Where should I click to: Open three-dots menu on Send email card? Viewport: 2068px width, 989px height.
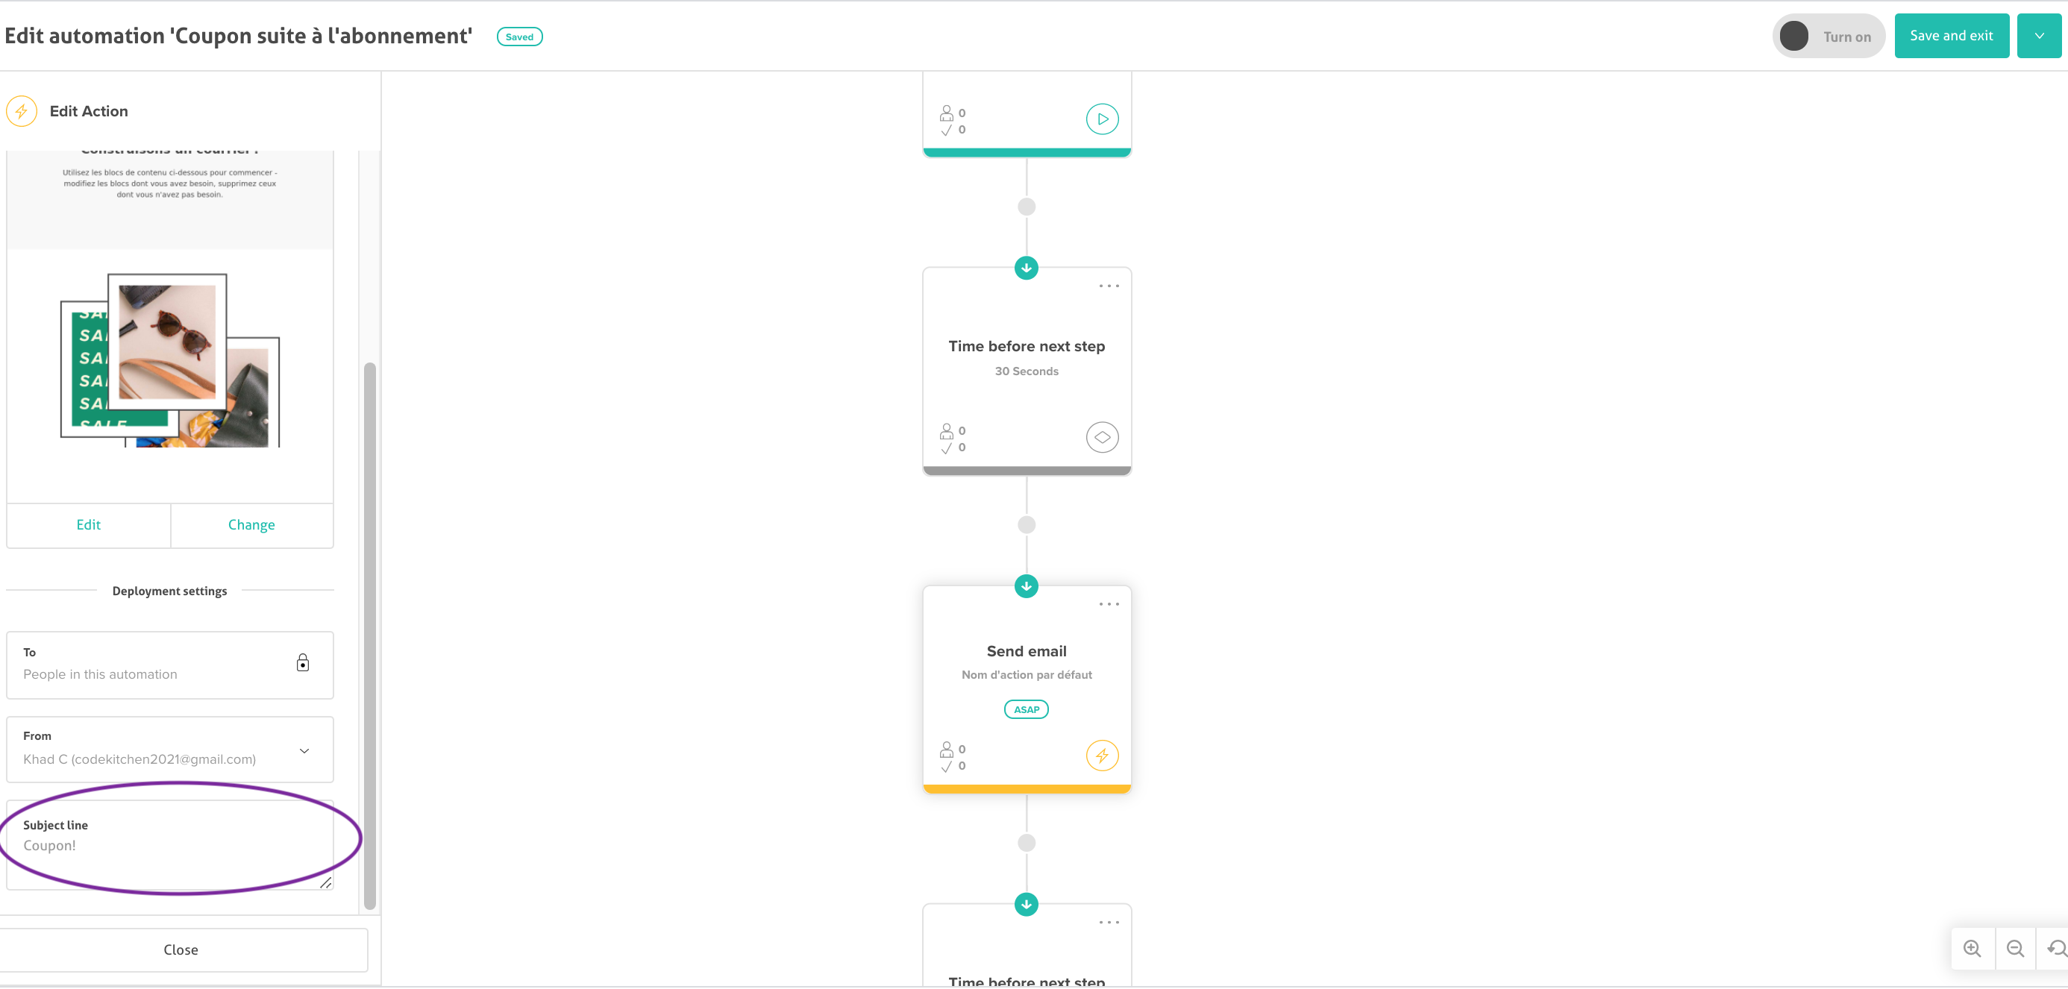(x=1109, y=603)
